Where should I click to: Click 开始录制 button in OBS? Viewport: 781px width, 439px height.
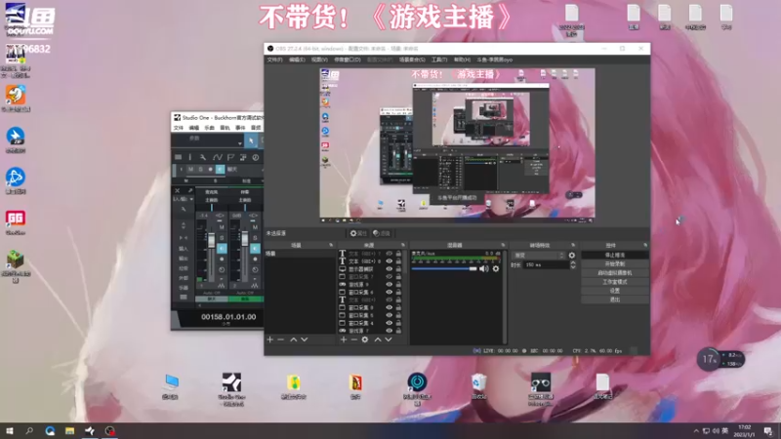pos(615,263)
